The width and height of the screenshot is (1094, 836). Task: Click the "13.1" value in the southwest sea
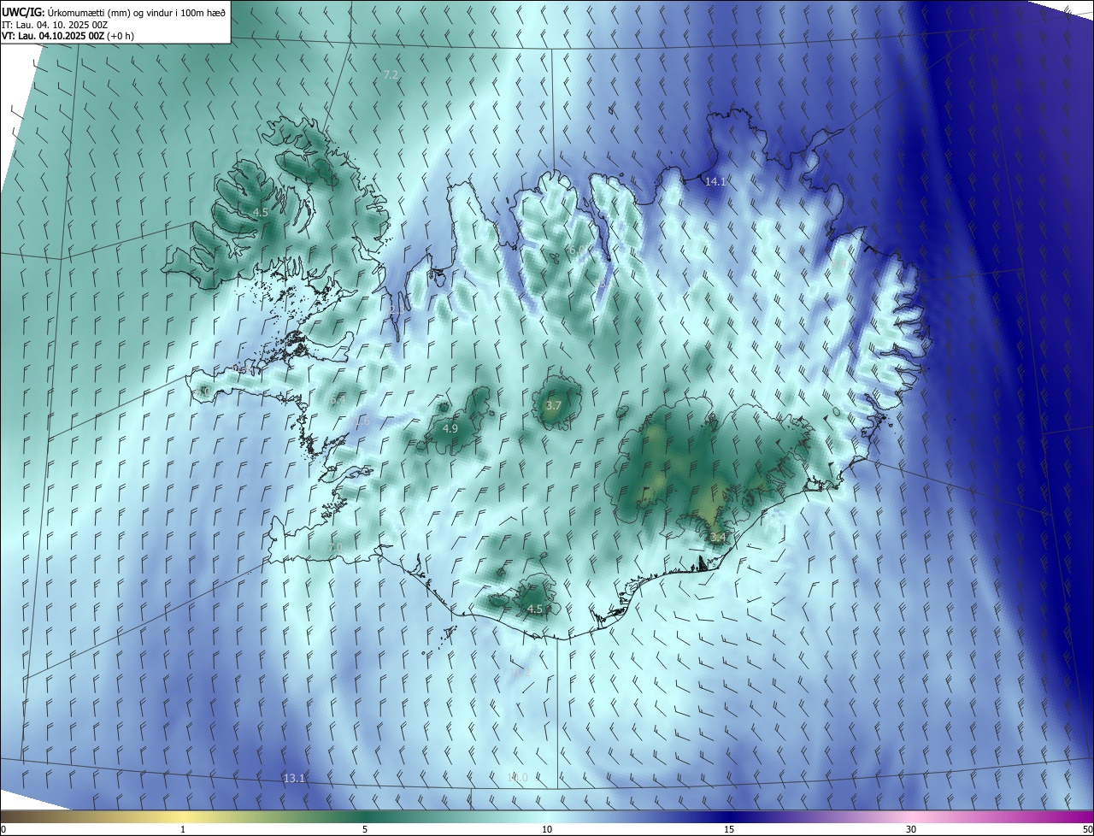click(x=294, y=778)
